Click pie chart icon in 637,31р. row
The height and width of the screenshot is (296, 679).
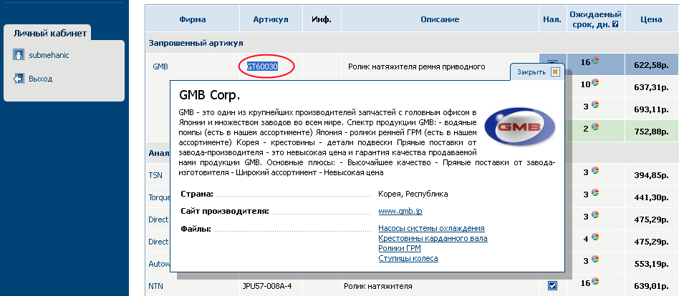[x=595, y=82]
